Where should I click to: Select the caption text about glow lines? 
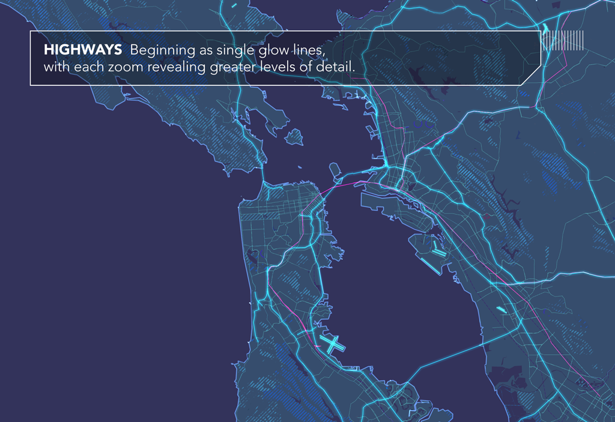199,58
